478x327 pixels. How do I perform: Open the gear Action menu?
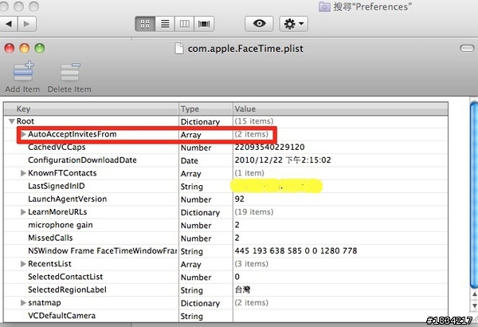pos(293,23)
